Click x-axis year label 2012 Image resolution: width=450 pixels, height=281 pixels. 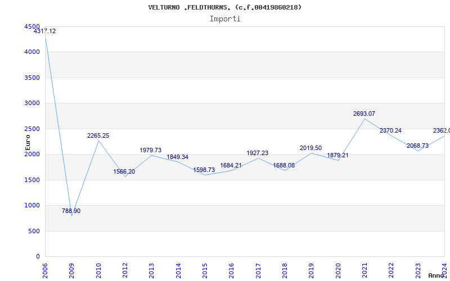(125, 270)
